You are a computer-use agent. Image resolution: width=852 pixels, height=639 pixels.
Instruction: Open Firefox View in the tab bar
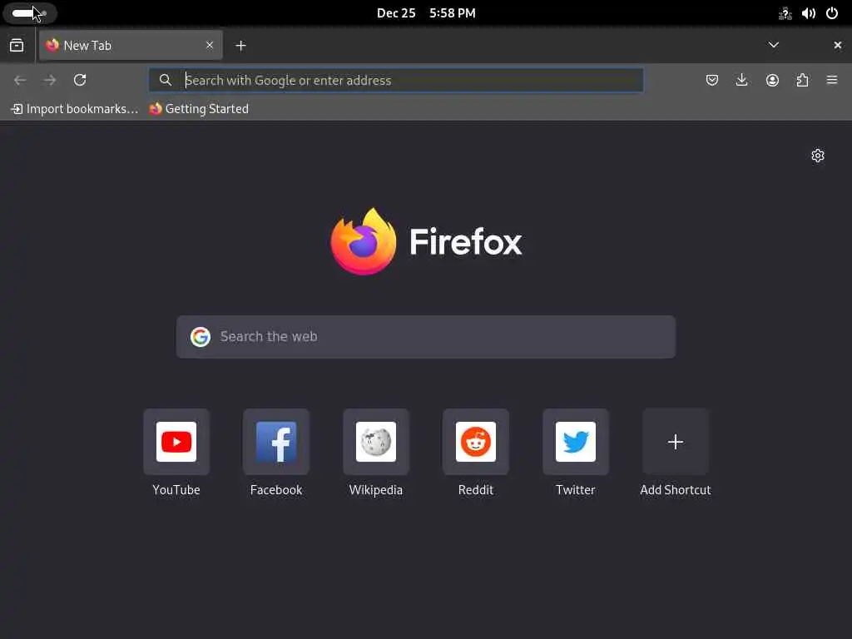[x=17, y=46]
